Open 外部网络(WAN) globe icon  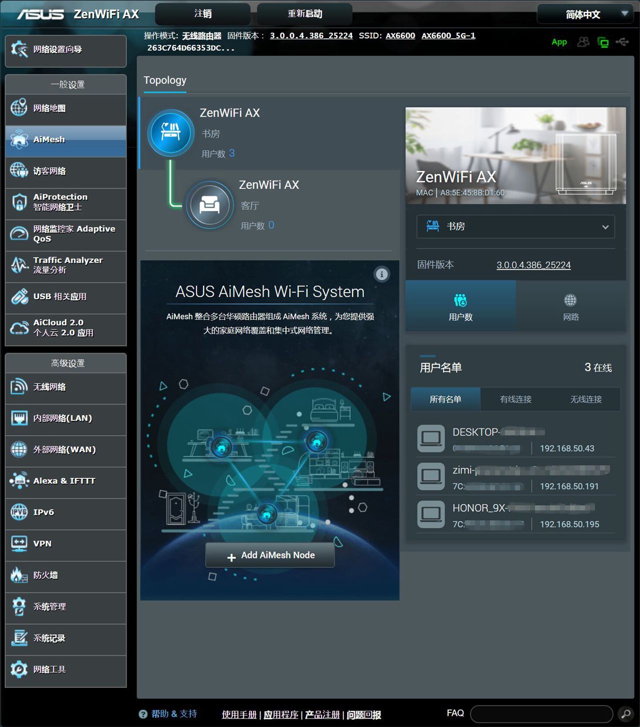(19, 449)
